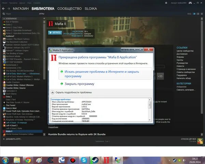
Task: Click the clock showing 18:22
Action: point(195,159)
